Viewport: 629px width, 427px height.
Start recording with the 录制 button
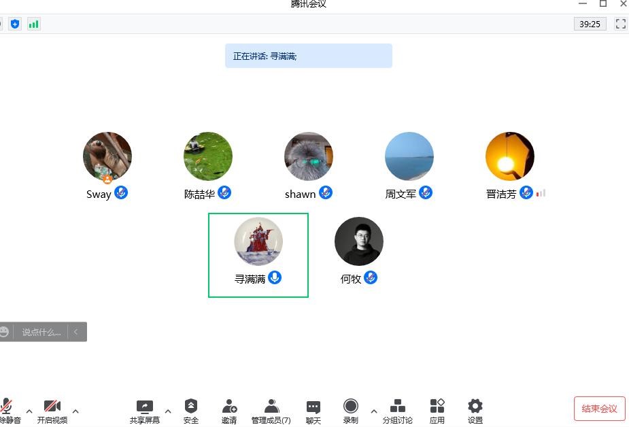(351, 411)
